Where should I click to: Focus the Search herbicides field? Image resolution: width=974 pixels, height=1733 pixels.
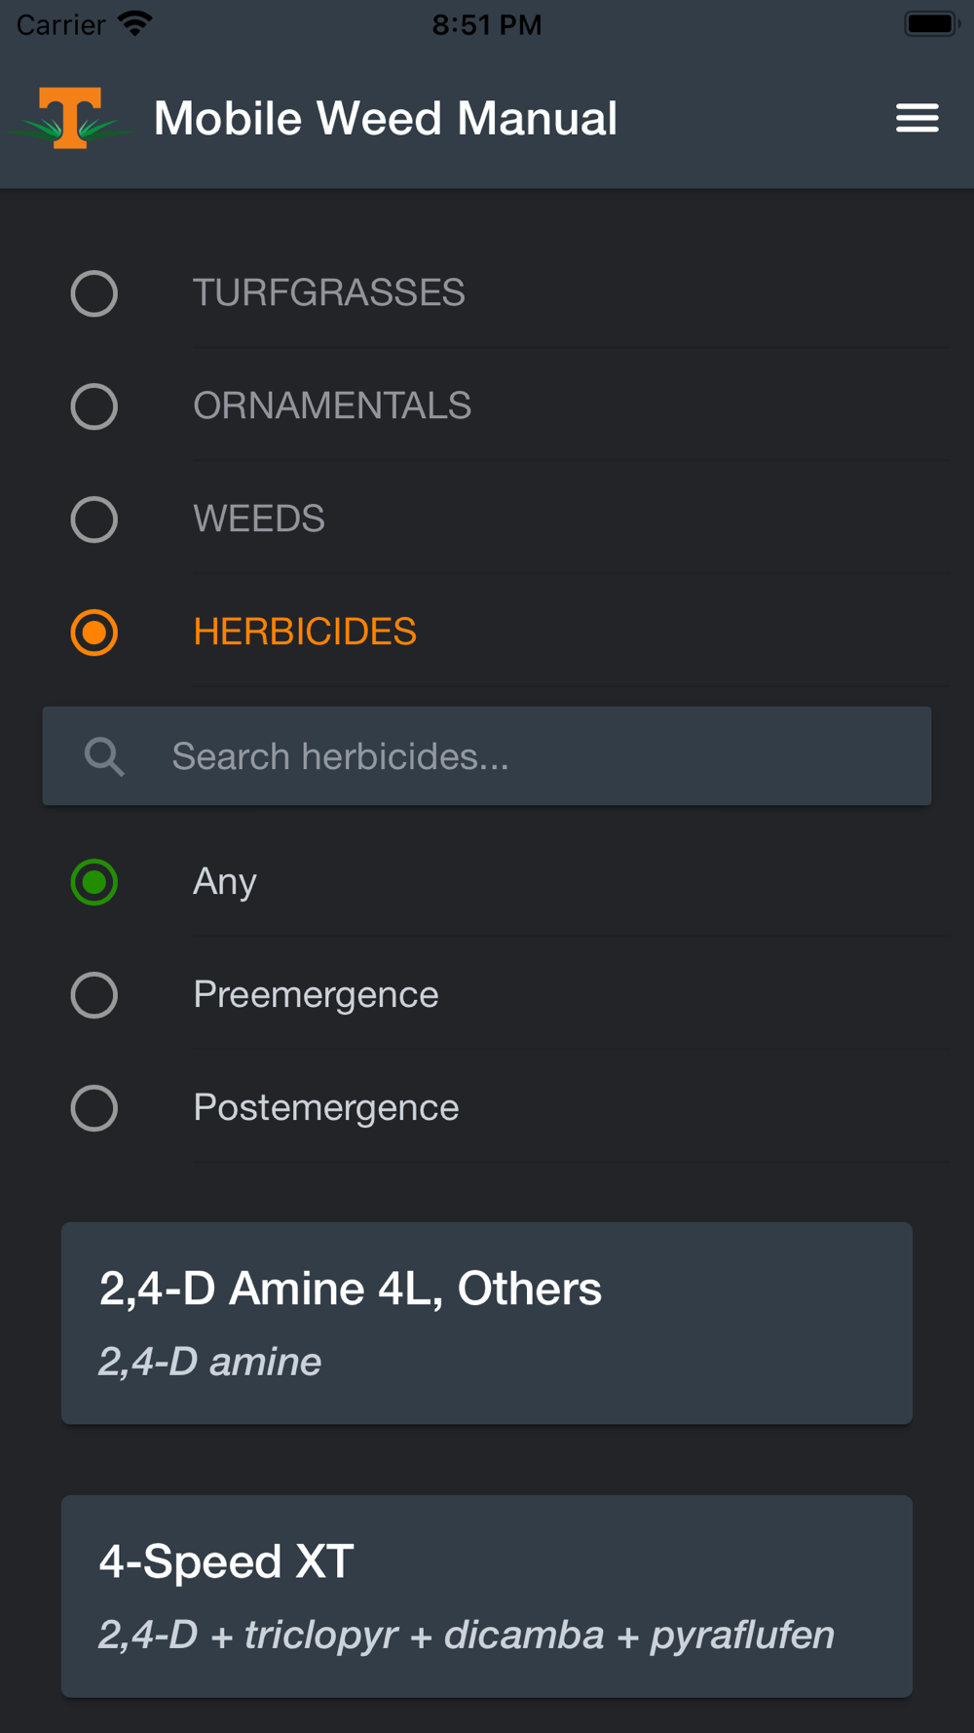click(x=526, y=756)
